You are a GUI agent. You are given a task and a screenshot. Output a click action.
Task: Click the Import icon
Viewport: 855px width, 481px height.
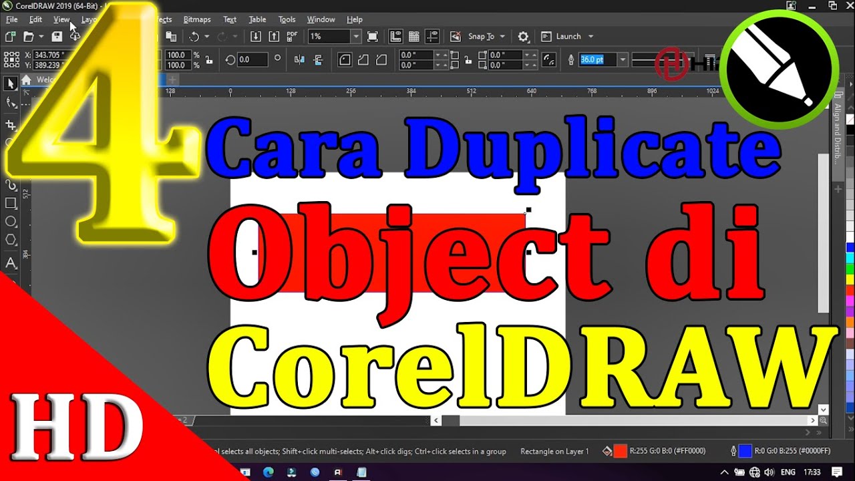[x=256, y=37]
